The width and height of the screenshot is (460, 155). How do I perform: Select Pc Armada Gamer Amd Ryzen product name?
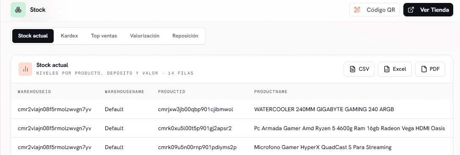[x=349, y=128]
